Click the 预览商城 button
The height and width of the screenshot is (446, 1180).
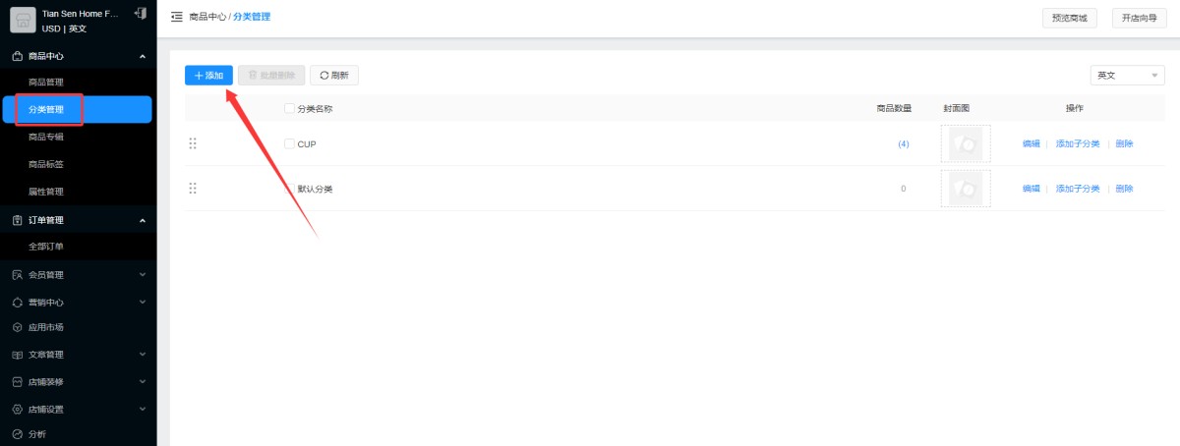pos(1069,18)
